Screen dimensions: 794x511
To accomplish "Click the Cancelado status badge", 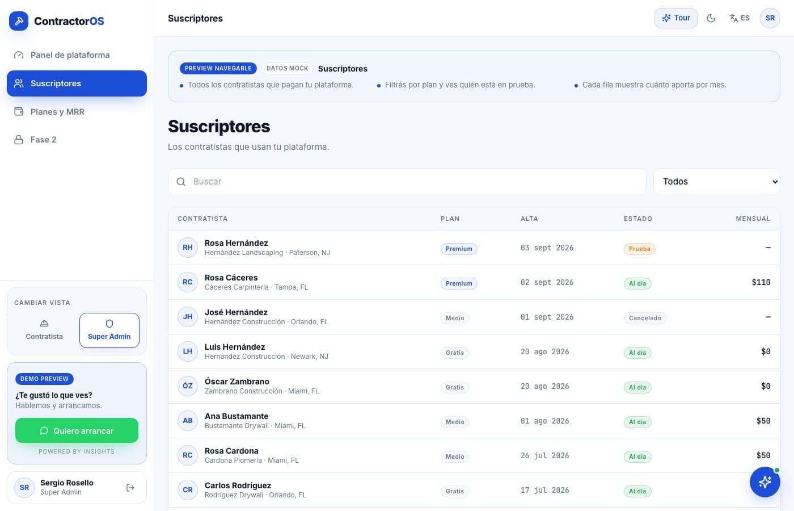I will 645,318.
